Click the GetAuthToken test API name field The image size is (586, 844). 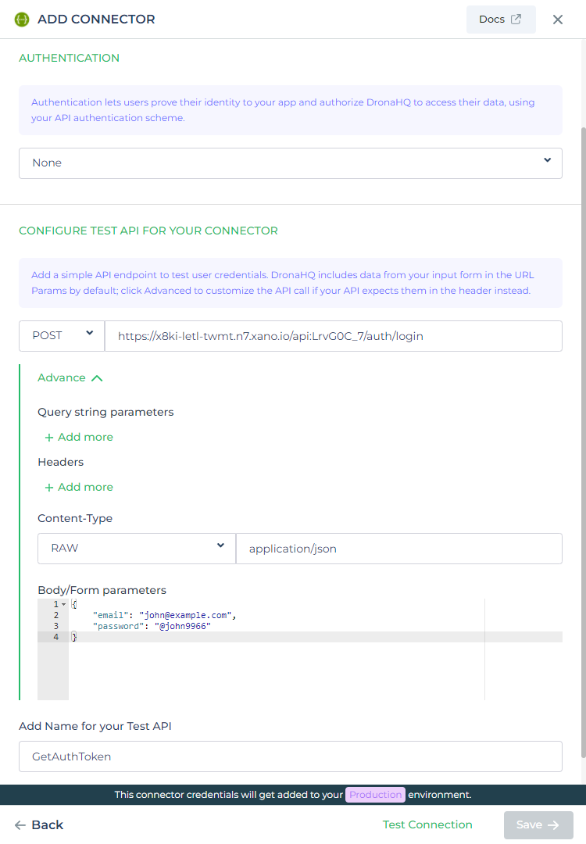291,756
